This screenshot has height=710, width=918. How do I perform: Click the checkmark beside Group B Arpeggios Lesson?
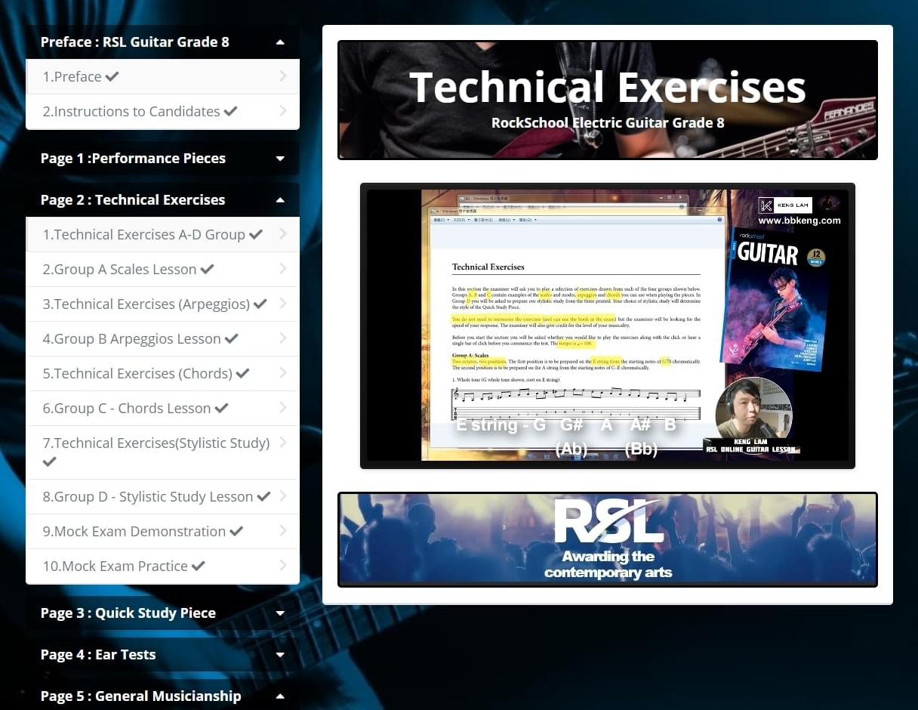point(232,338)
